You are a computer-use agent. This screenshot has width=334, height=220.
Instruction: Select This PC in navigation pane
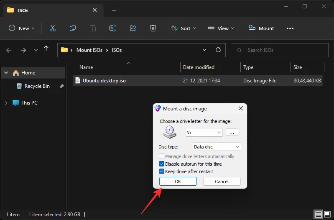(x=29, y=103)
